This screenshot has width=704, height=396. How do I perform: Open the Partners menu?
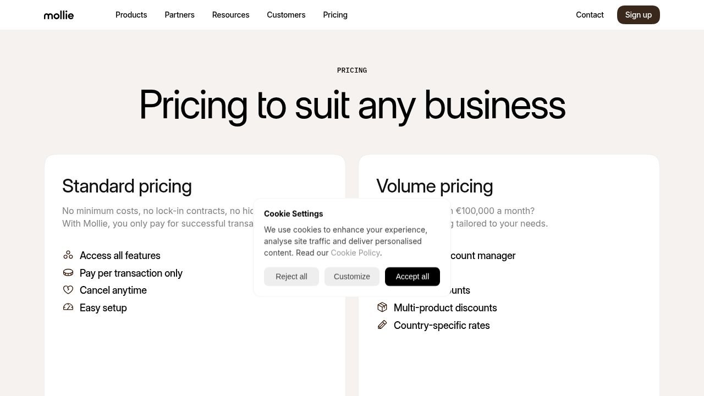(x=180, y=15)
